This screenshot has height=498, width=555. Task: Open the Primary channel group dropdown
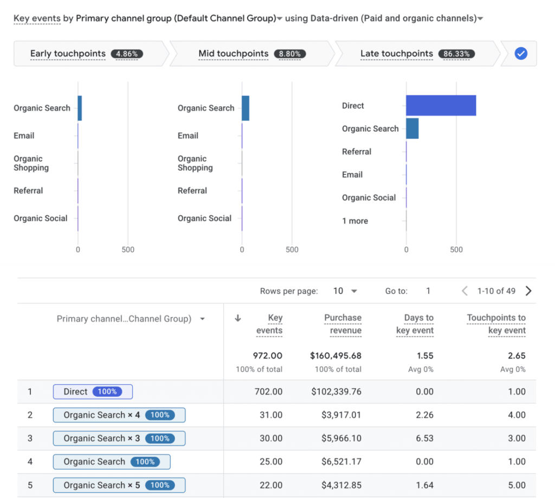(280, 18)
